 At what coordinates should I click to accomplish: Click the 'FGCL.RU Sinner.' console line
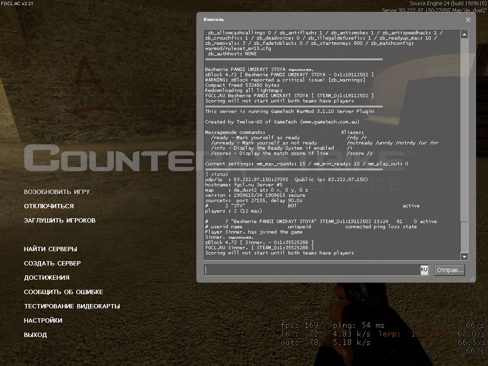click(x=259, y=248)
